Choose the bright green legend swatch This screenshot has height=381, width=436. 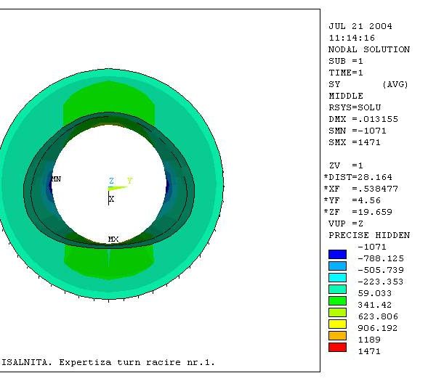[x=337, y=300]
